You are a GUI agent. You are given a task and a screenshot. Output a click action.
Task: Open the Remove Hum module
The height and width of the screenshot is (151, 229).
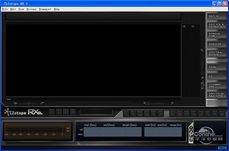[x=217, y=35]
